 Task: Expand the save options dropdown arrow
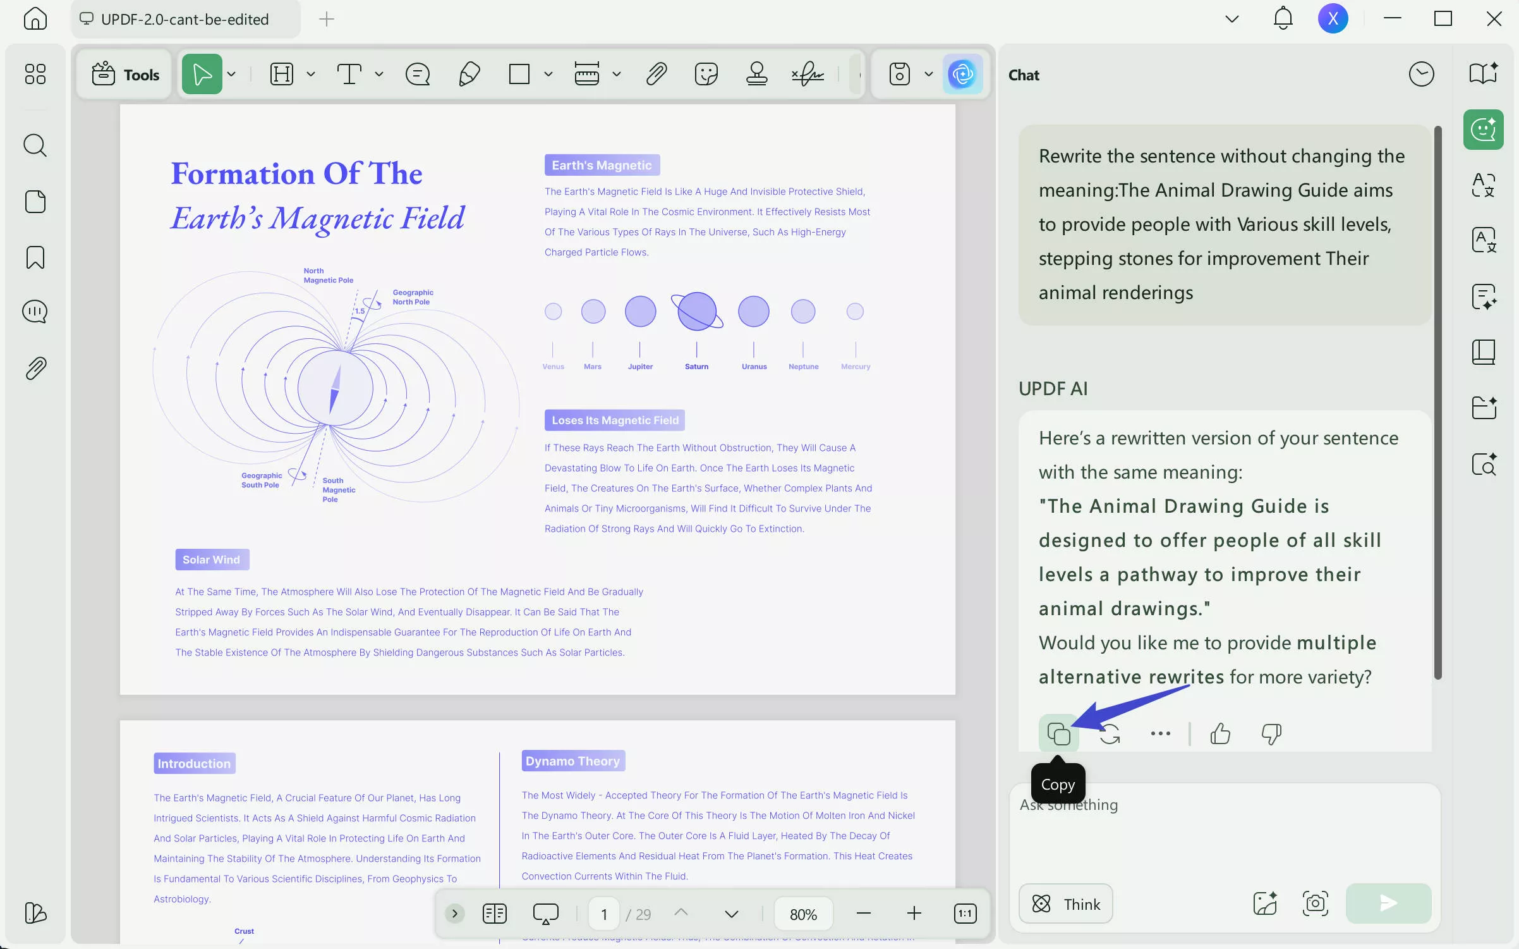[x=928, y=75]
